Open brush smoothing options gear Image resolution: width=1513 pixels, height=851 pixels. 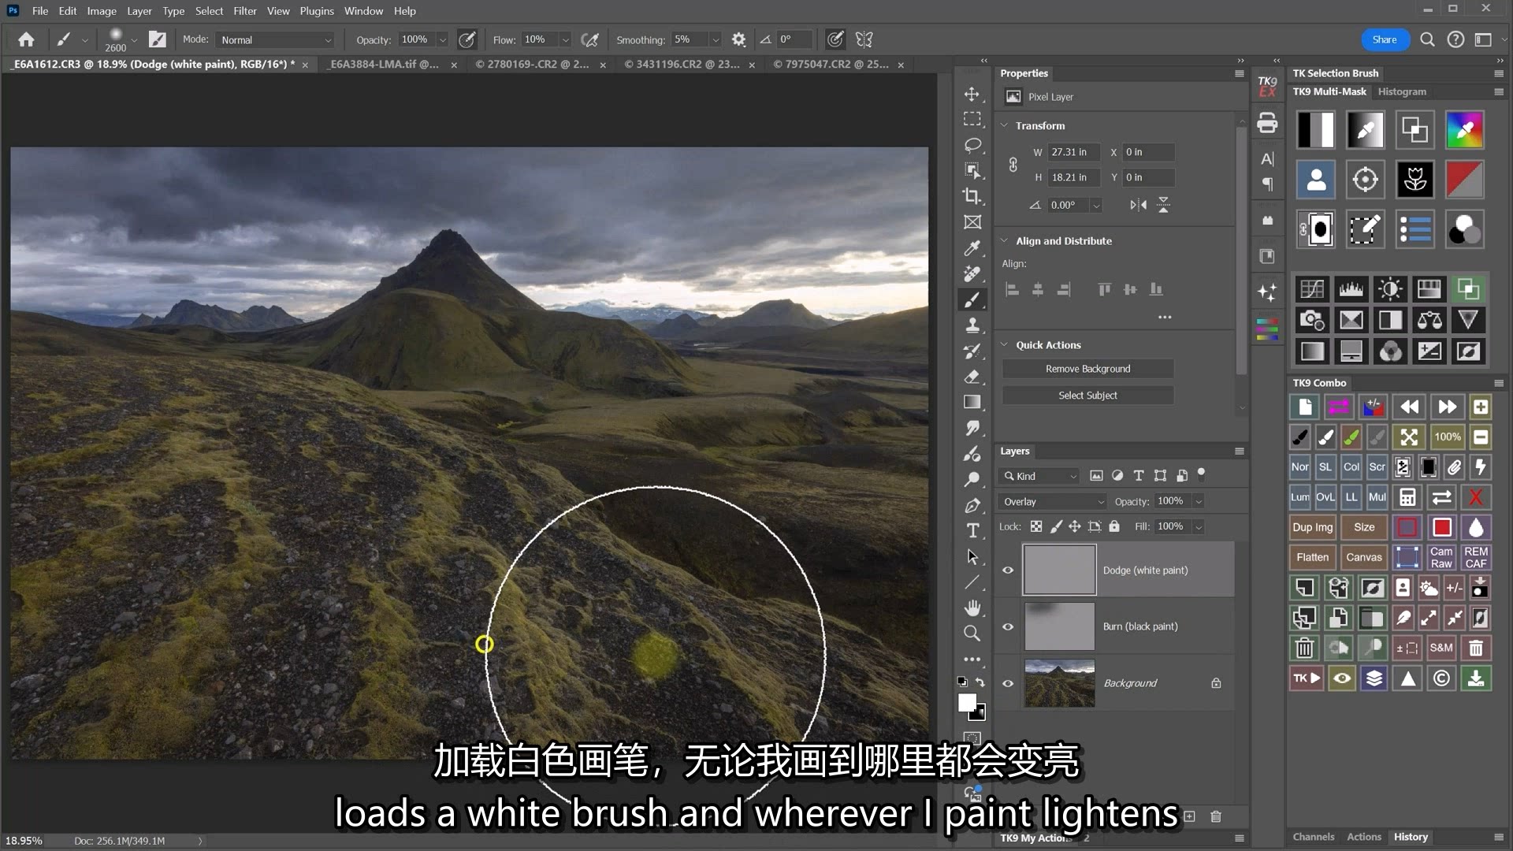(738, 39)
